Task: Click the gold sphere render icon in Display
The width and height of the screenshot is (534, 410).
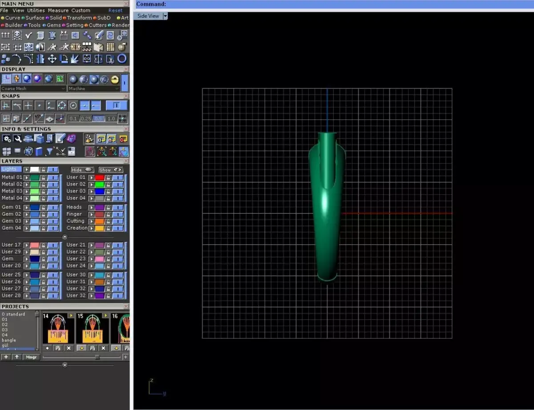Action: click(115, 79)
